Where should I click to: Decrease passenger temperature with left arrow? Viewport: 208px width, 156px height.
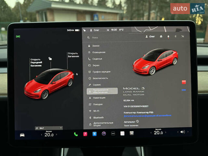(151, 133)
